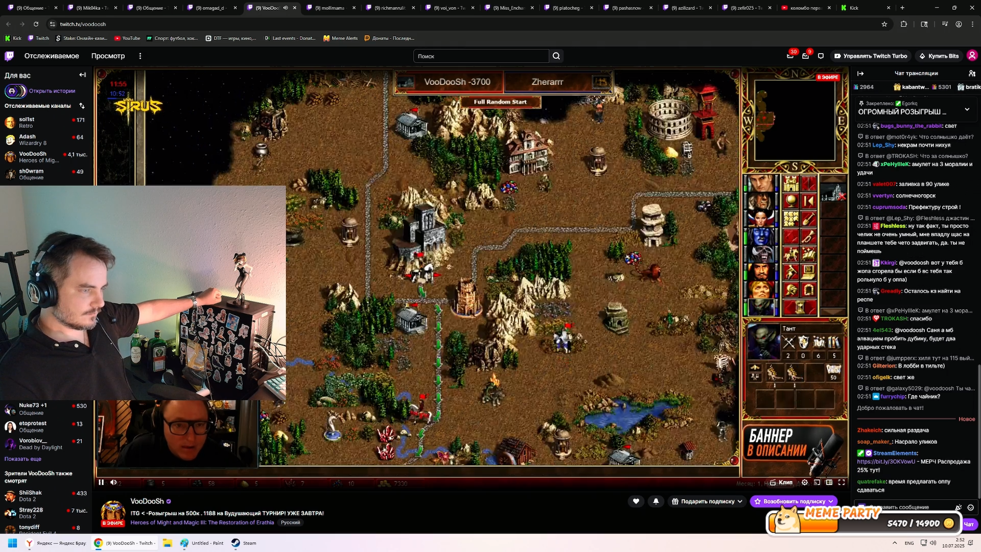Pause the stream playback
The height and width of the screenshot is (552, 981).
click(x=101, y=482)
